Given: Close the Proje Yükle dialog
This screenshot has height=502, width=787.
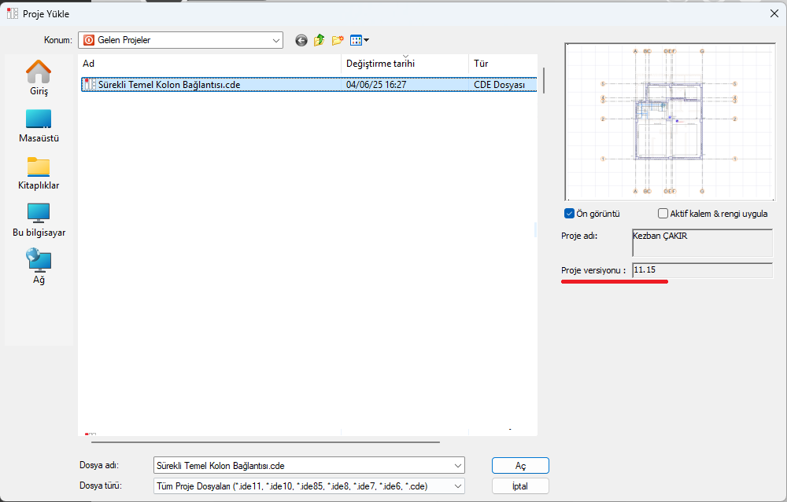Looking at the screenshot, I should [774, 13].
